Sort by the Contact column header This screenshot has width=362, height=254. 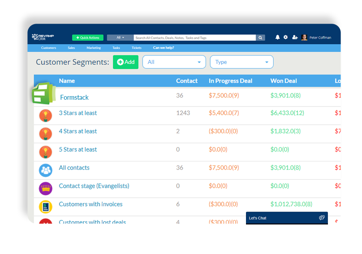[x=187, y=81]
